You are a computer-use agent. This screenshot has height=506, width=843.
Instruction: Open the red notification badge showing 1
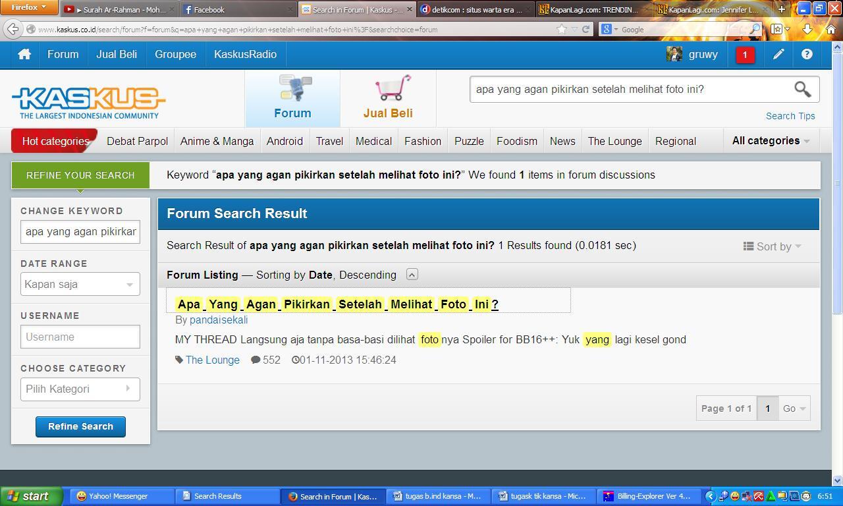tap(745, 55)
